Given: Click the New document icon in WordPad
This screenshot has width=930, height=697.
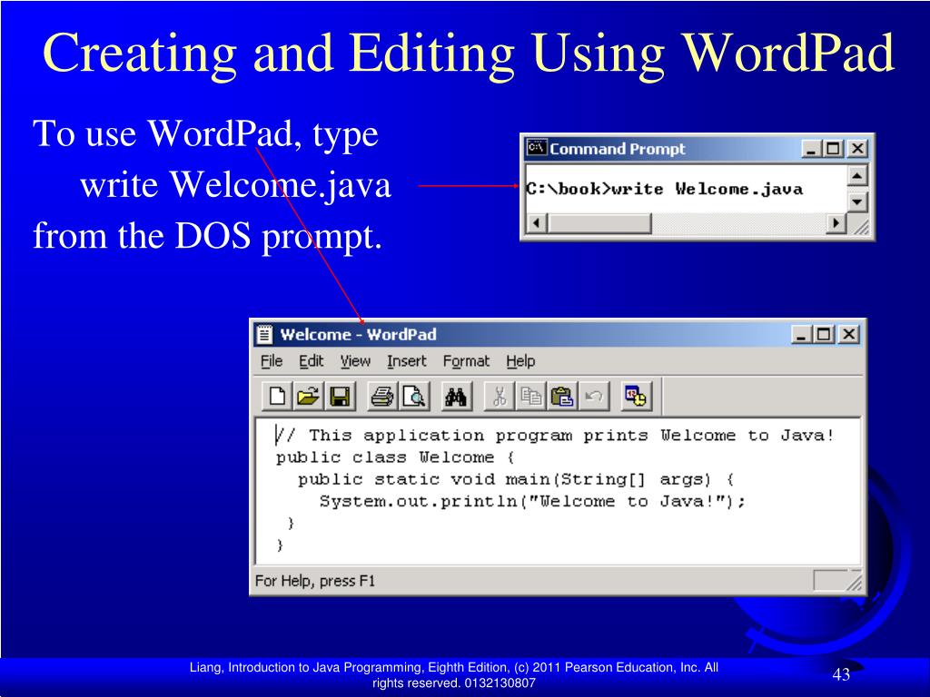Looking at the screenshot, I should (277, 397).
